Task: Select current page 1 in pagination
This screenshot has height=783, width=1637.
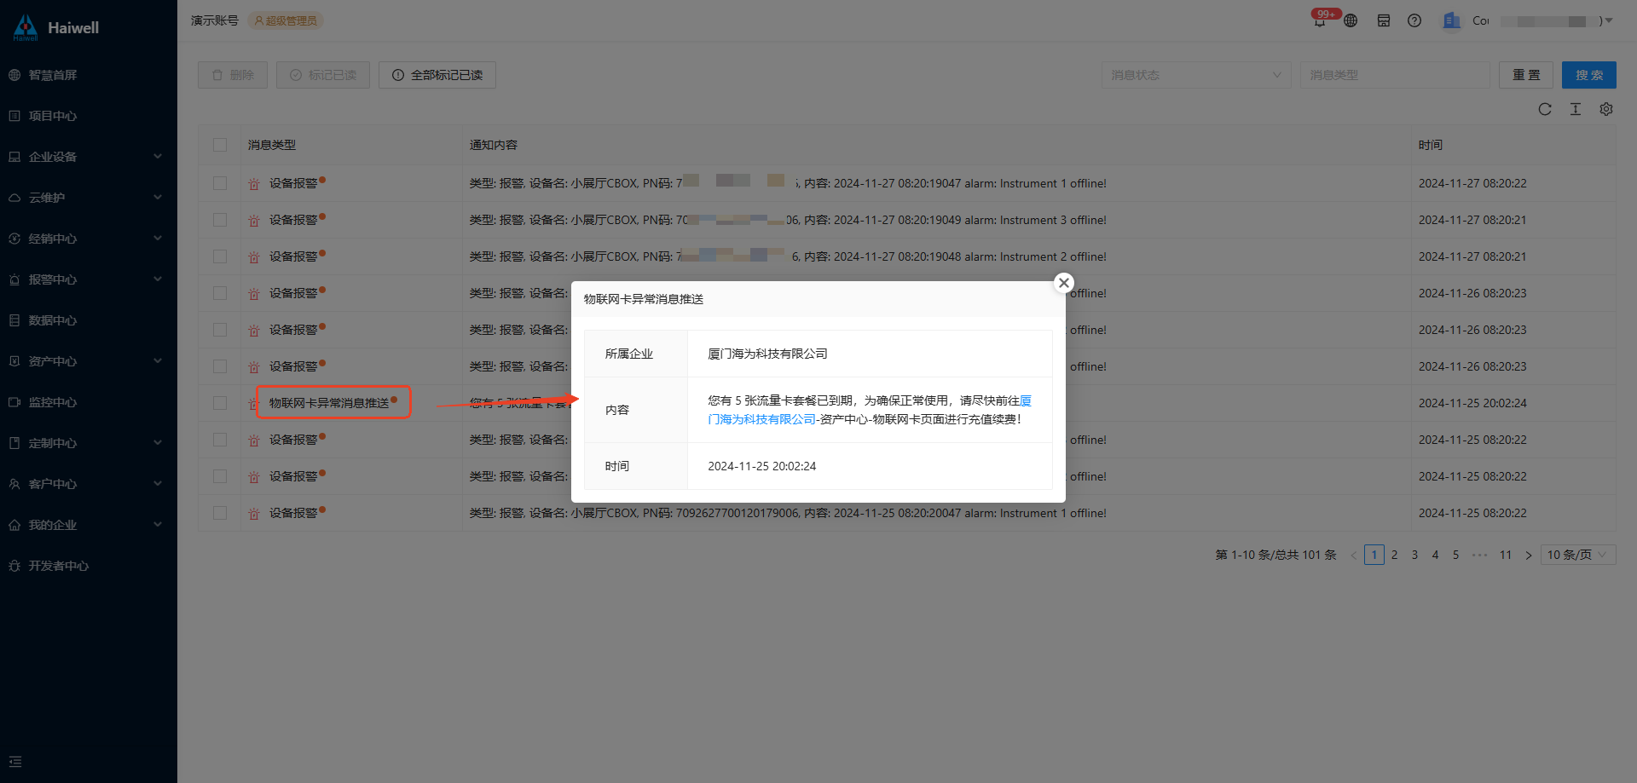Action: [1374, 555]
